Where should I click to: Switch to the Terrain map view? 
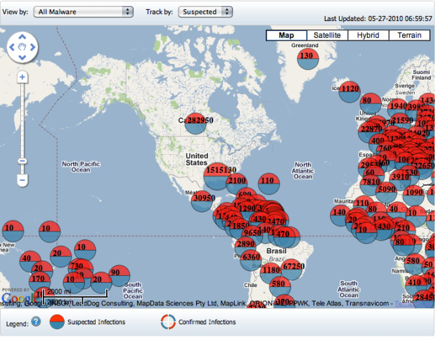tap(409, 35)
